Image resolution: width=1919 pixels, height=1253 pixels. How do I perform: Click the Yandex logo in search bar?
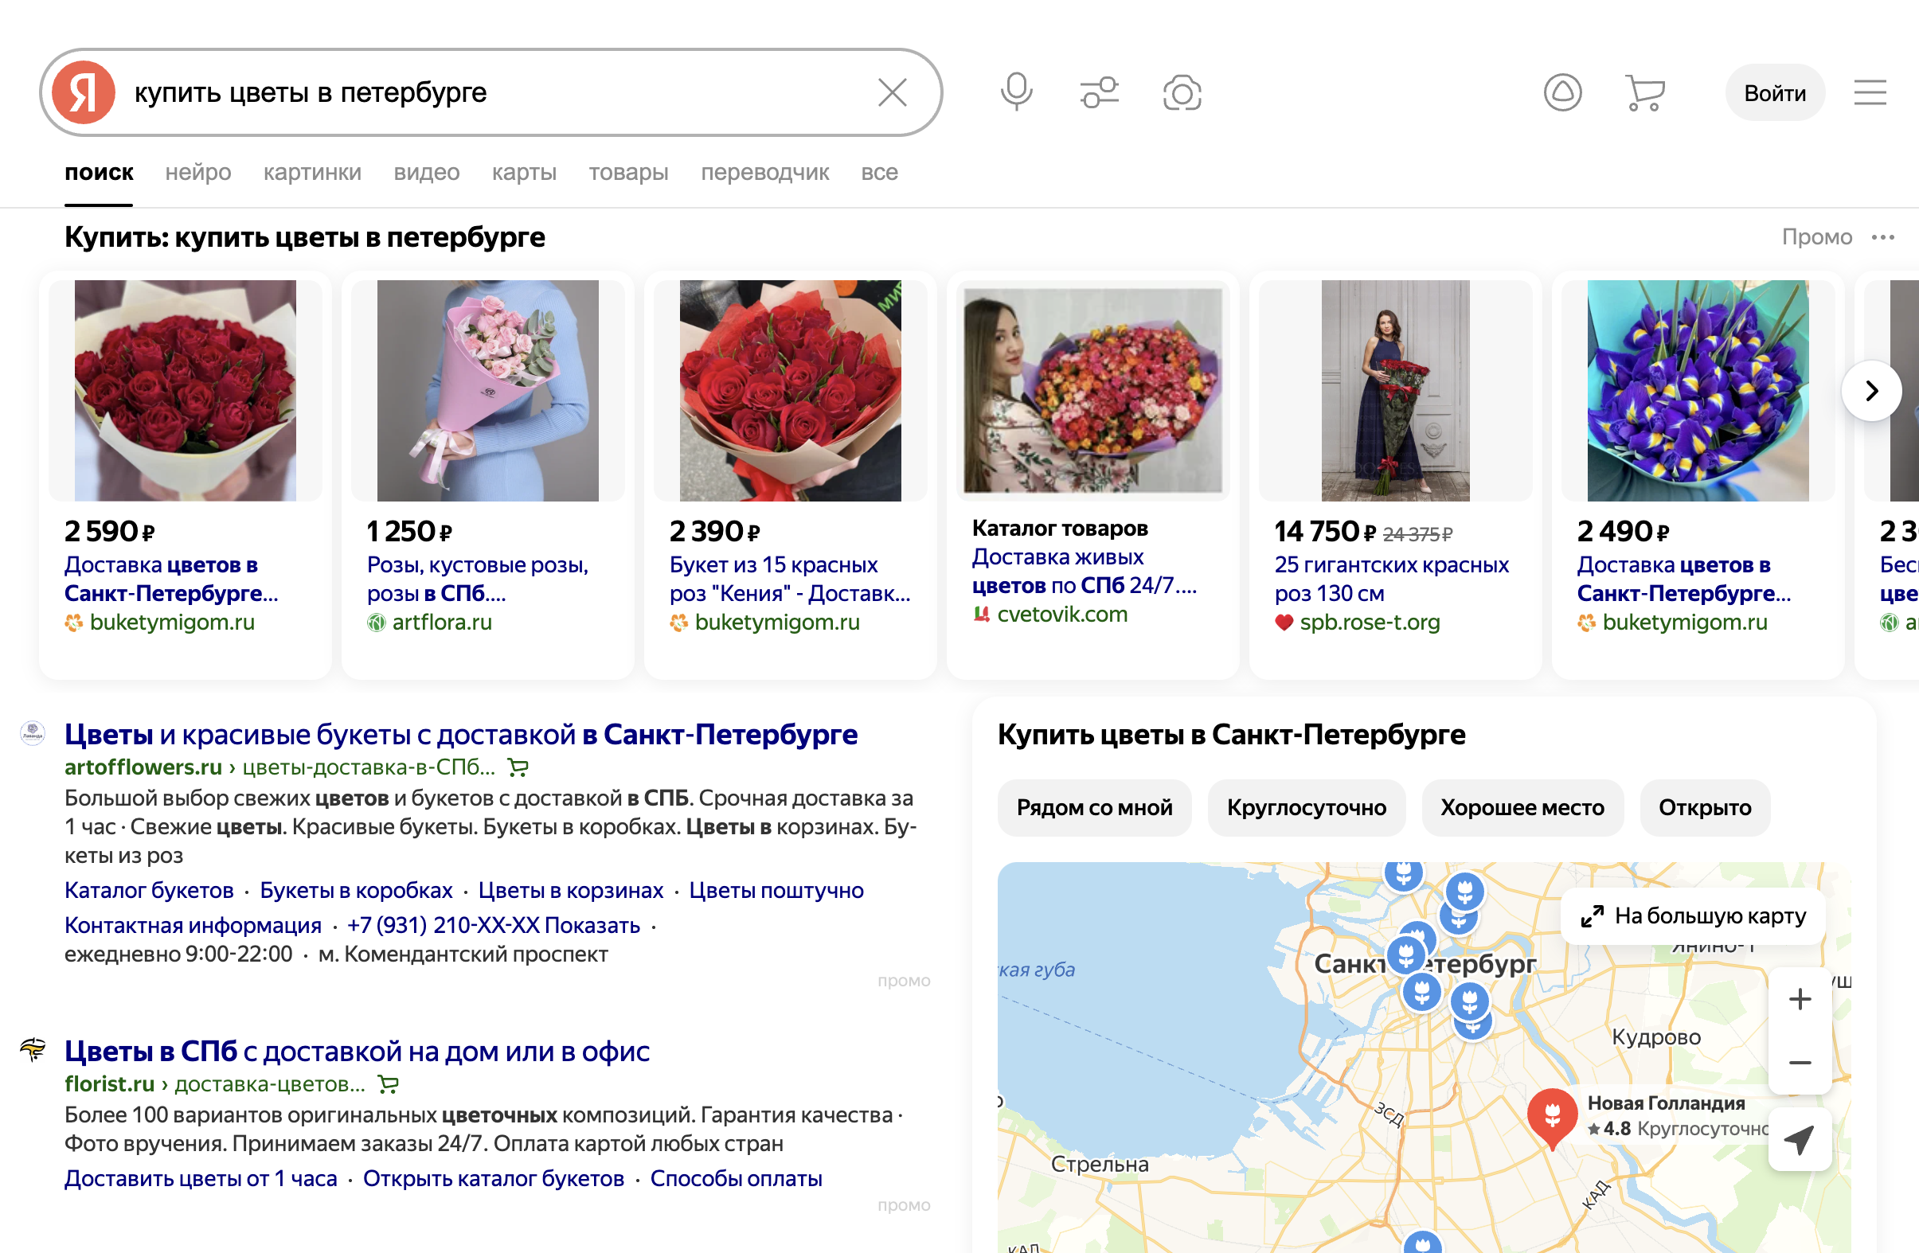(84, 92)
